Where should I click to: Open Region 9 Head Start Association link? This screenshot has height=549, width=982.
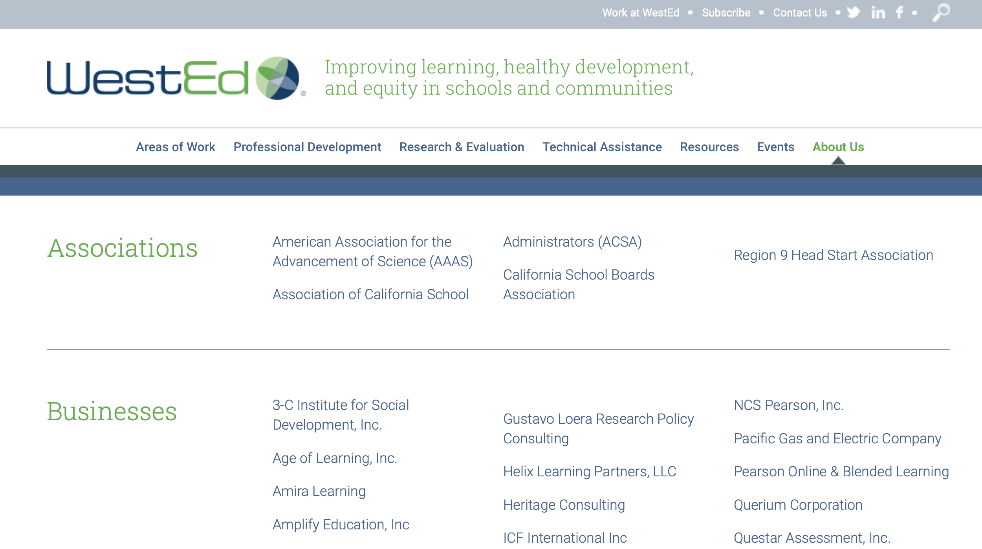tap(833, 255)
